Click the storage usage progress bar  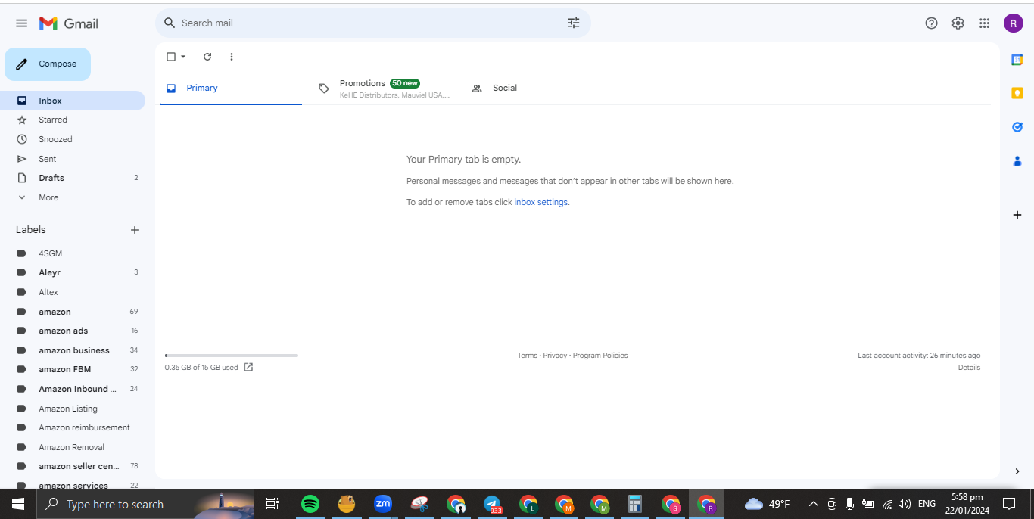232,355
